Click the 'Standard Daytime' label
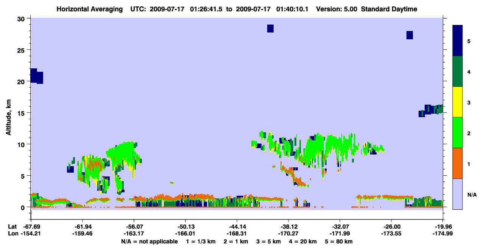 coord(389,9)
